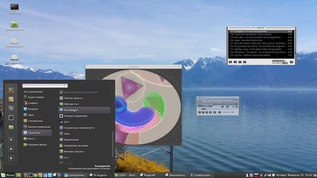This screenshot has width=317, height=178.
Task: Skip to previous track in Audacious player
Action: coord(199,112)
